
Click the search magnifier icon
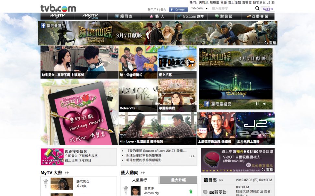click(x=257, y=8)
